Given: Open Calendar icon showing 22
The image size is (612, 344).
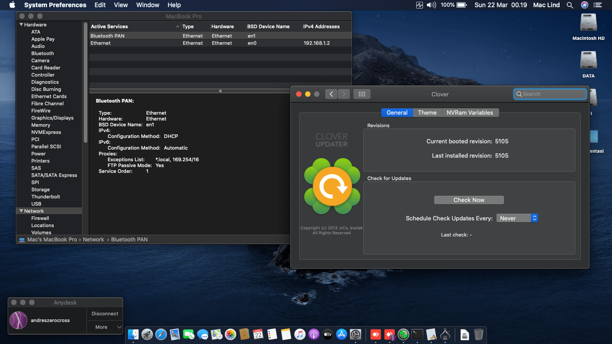Looking at the screenshot, I should pyautogui.click(x=258, y=334).
